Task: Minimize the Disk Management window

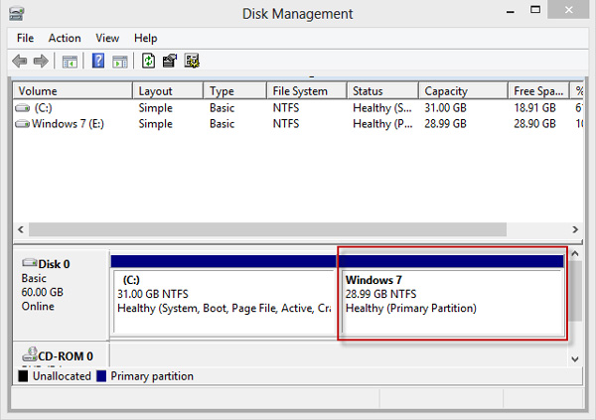Action: pos(511,11)
